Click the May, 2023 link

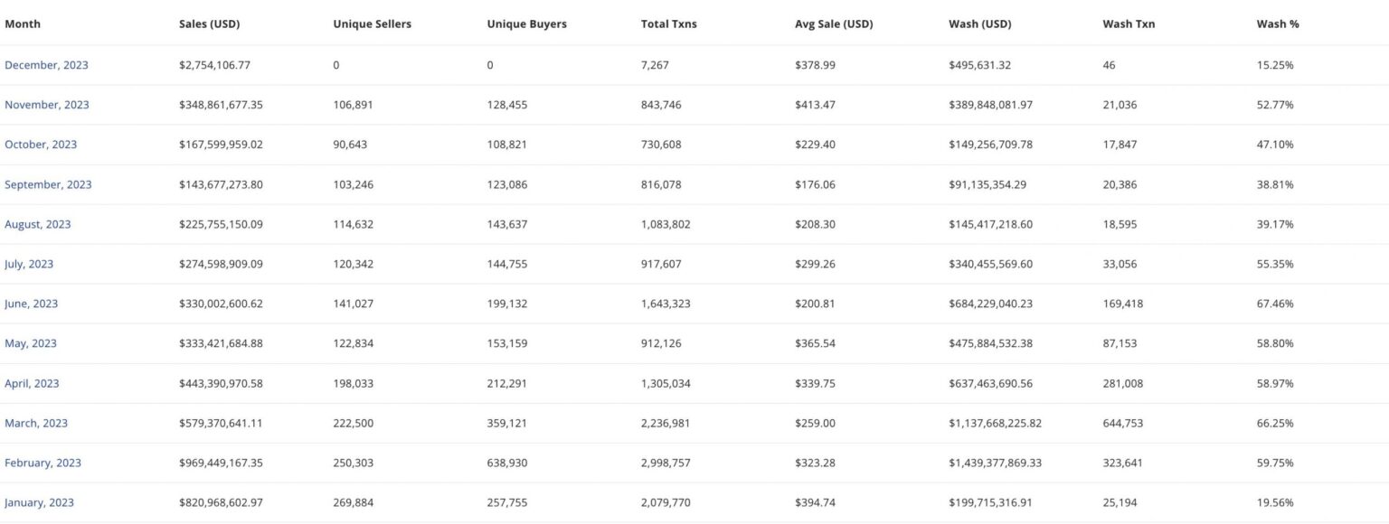(x=31, y=343)
